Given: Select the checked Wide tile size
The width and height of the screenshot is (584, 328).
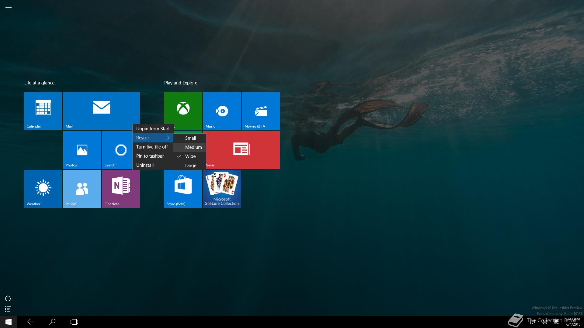Looking at the screenshot, I should 189,156.
